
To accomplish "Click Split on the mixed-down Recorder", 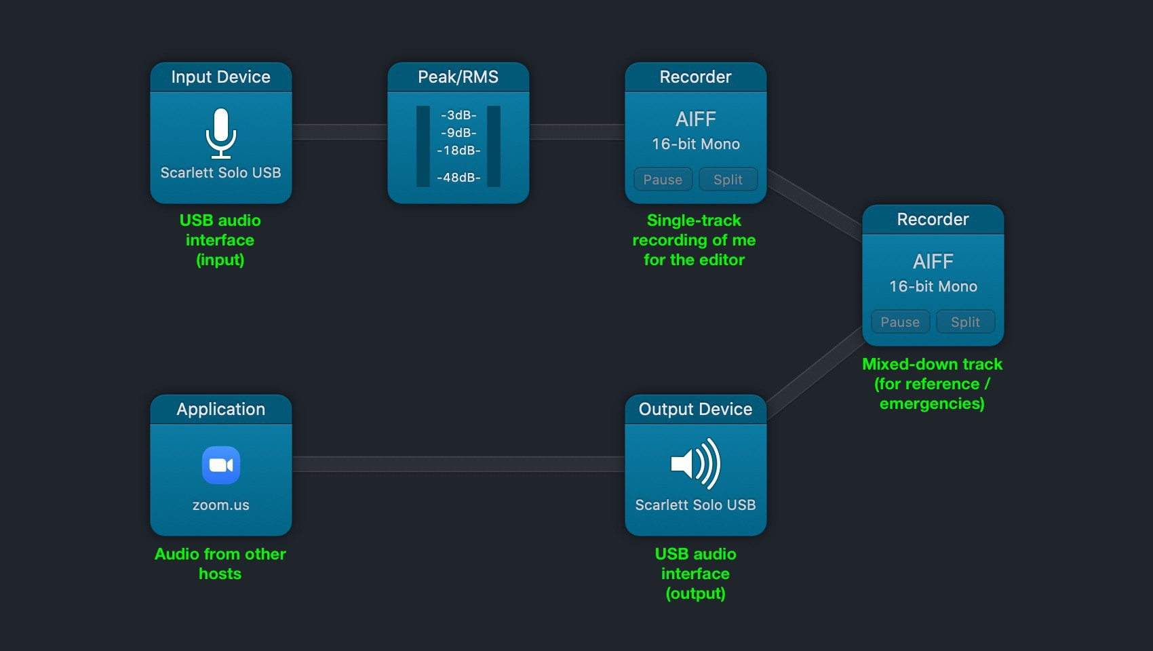I will [x=965, y=321].
